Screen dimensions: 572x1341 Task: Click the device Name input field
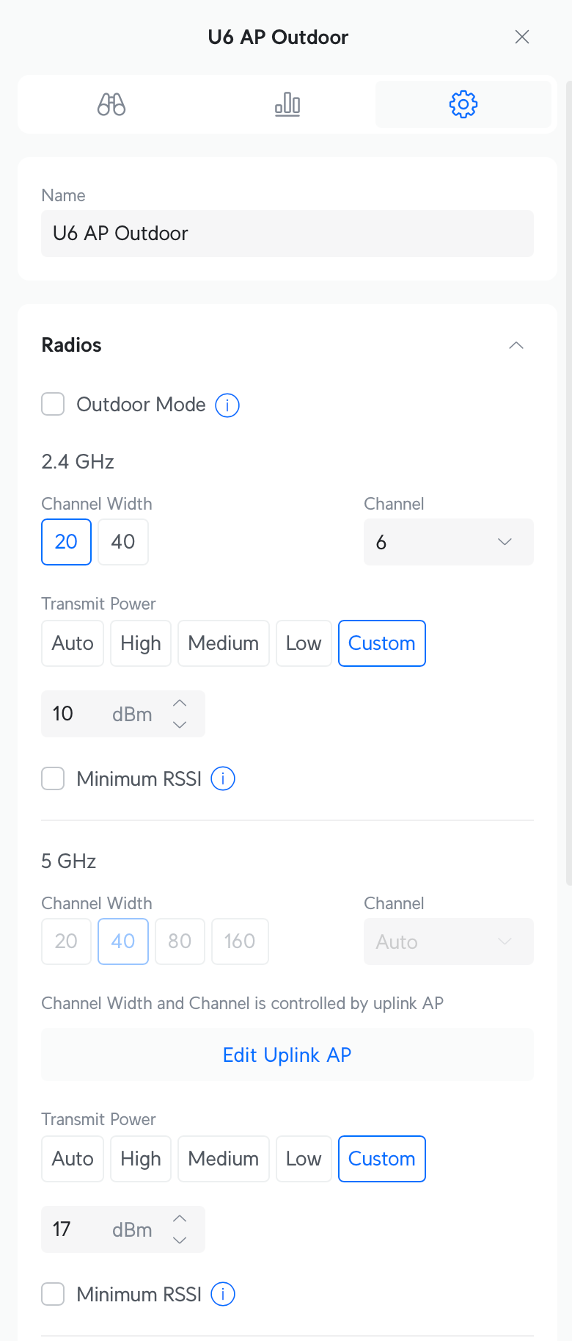pos(287,234)
